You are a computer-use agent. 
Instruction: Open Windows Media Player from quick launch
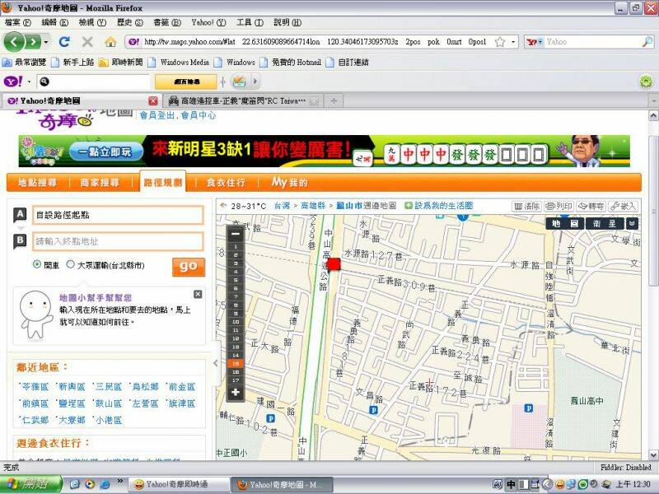tap(90, 484)
